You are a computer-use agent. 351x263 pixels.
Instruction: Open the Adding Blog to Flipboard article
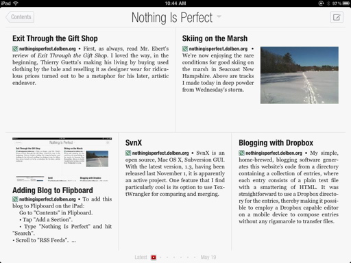click(53, 190)
